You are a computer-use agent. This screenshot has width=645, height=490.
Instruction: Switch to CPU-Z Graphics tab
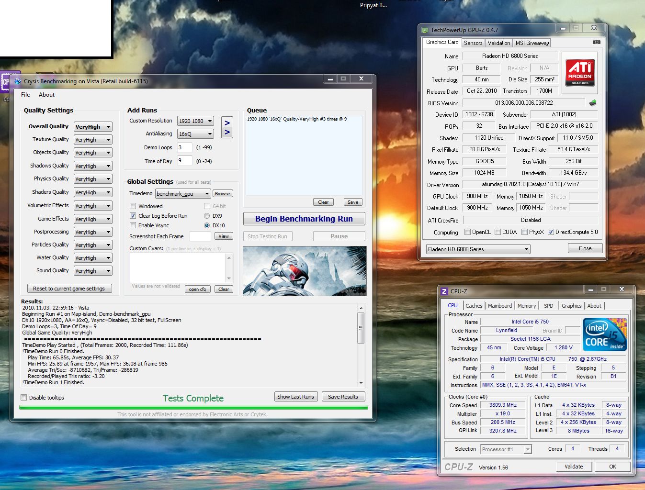pyautogui.click(x=572, y=306)
